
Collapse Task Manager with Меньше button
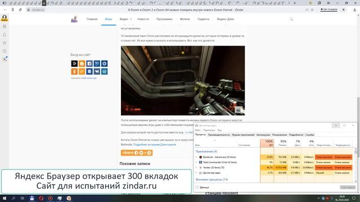202,187
